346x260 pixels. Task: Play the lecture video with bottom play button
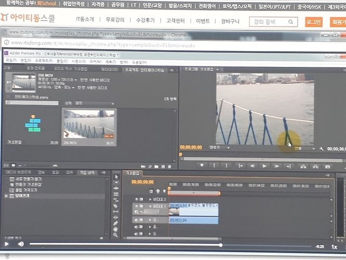tap(7, 244)
